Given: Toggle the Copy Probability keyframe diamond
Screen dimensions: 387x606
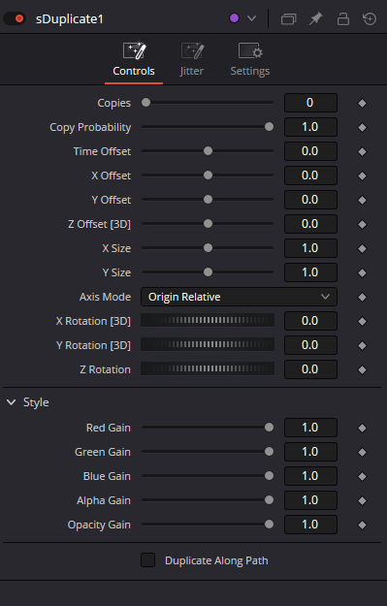Looking at the screenshot, I should coord(362,128).
